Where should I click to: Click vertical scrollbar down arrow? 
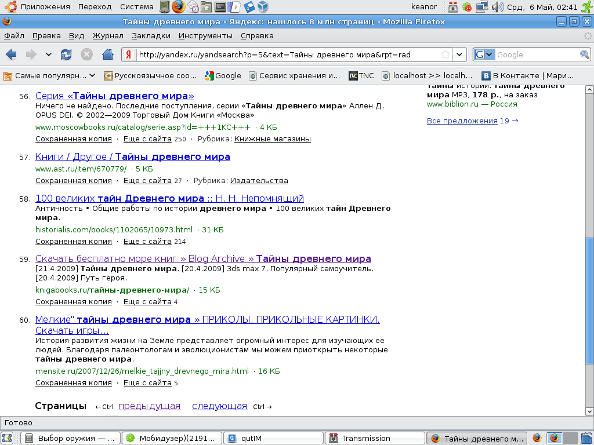[589, 411]
